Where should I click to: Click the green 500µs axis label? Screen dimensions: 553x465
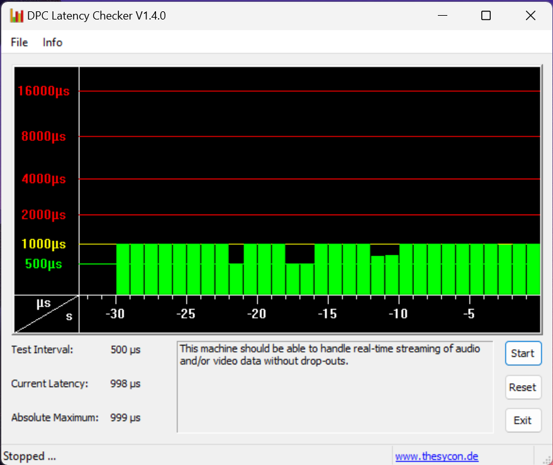(x=44, y=264)
